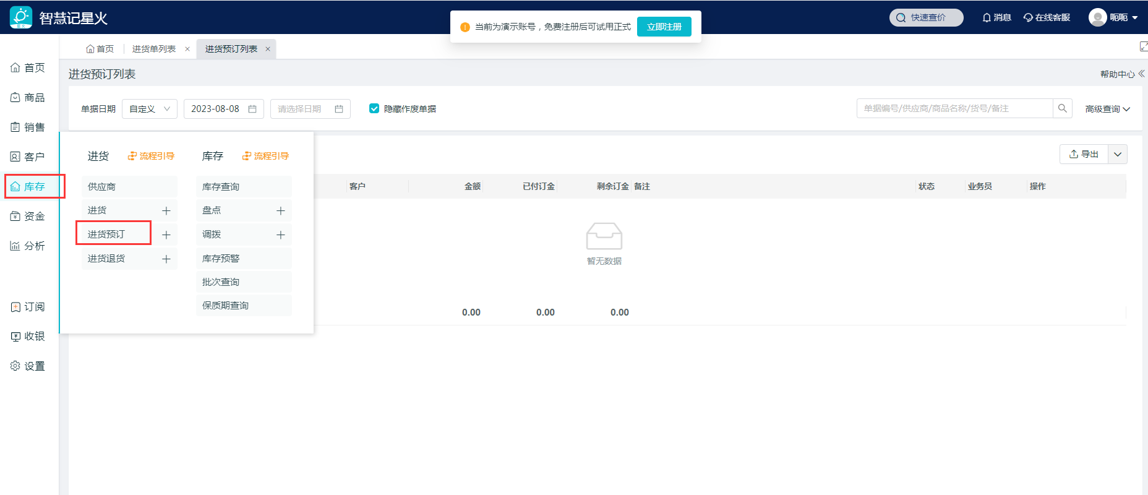The width and height of the screenshot is (1148, 495).
Task: Switch to the 进货单列表 tab
Action: (154, 49)
